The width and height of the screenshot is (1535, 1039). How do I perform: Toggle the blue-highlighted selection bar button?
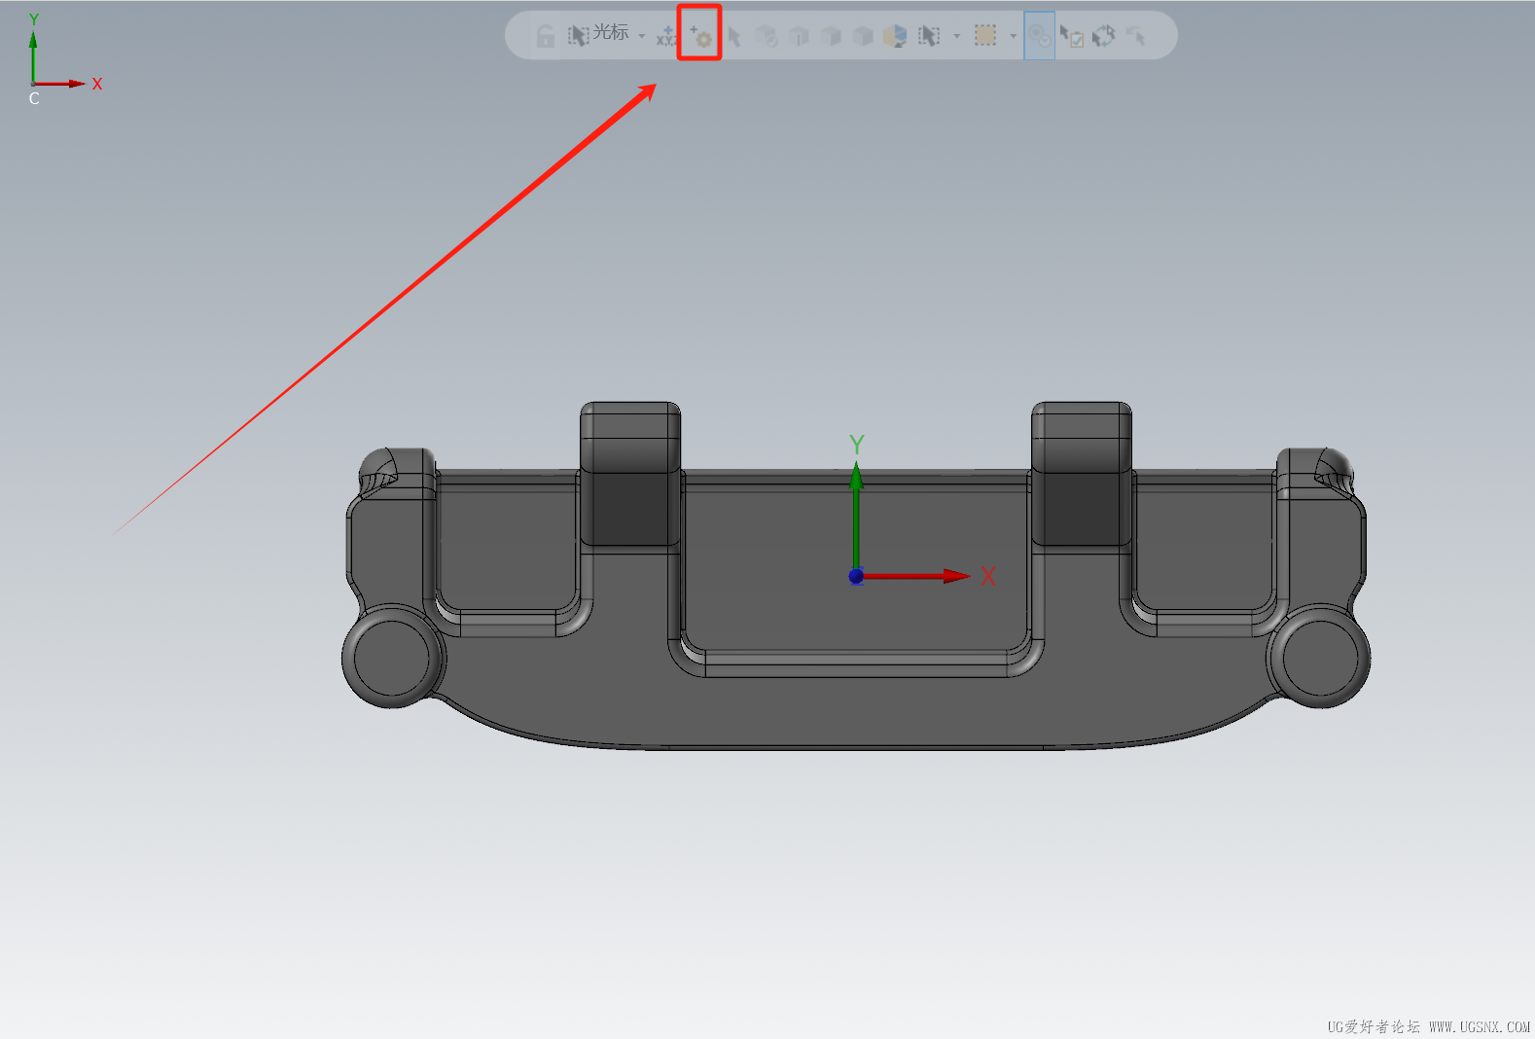1039,36
